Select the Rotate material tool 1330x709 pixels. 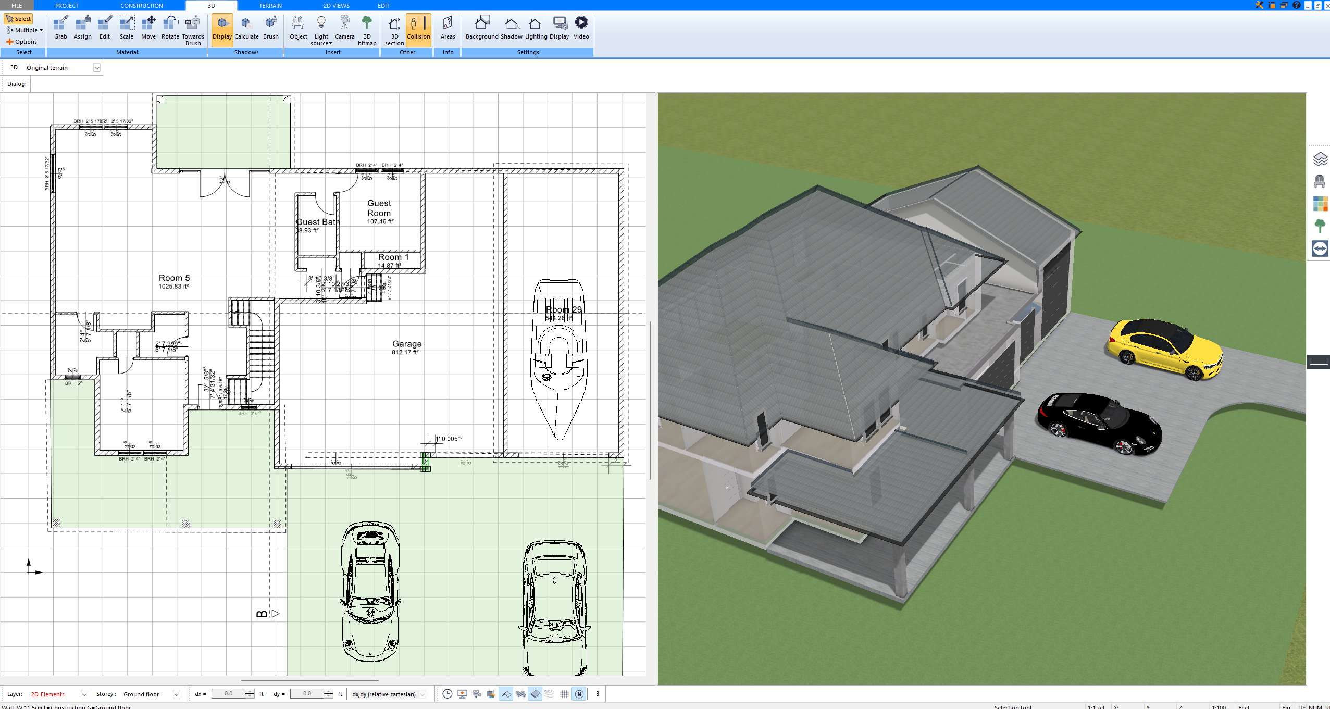170,28
